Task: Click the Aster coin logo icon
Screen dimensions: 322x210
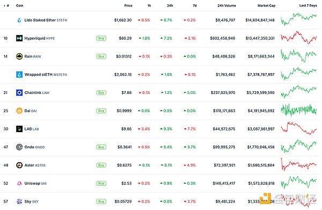Action: [19, 165]
